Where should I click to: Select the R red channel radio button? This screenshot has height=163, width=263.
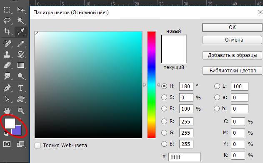click(x=164, y=121)
